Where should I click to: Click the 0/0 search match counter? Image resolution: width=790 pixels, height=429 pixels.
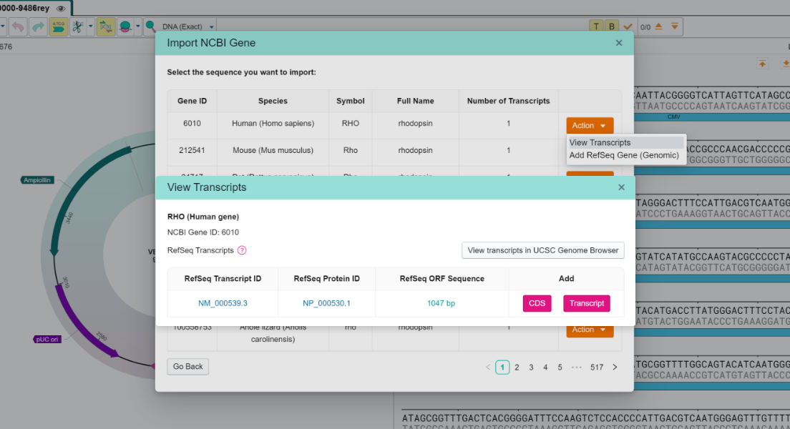pyautogui.click(x=645, y=27)
